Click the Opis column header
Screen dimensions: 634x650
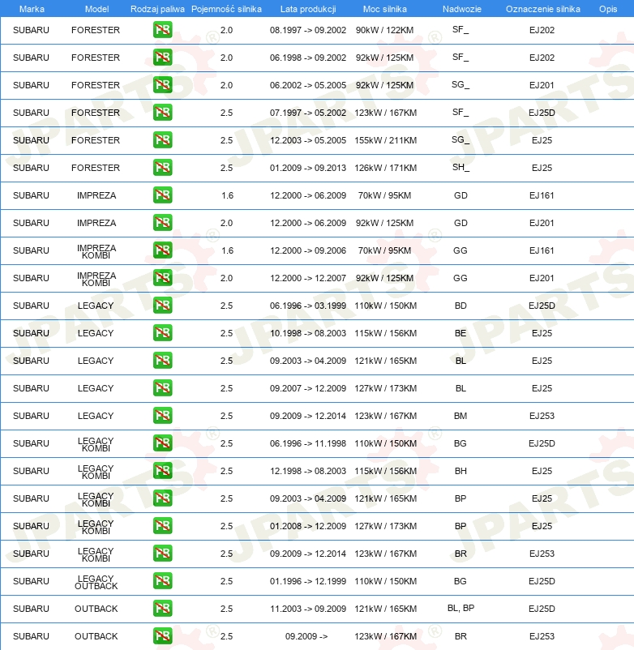click(608, 9)
